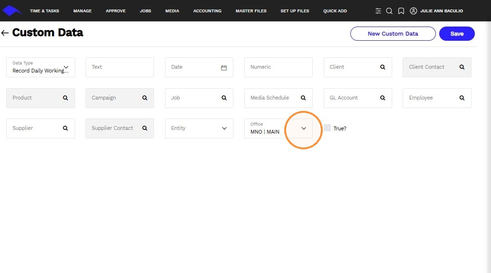The image size is (491, 273).
Task: Click the Supplier Contact search icon
Action: 144,128
